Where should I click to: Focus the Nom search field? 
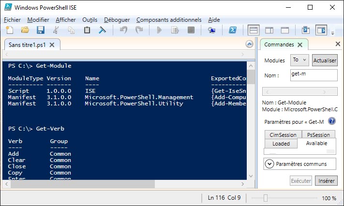pos(314,75)
